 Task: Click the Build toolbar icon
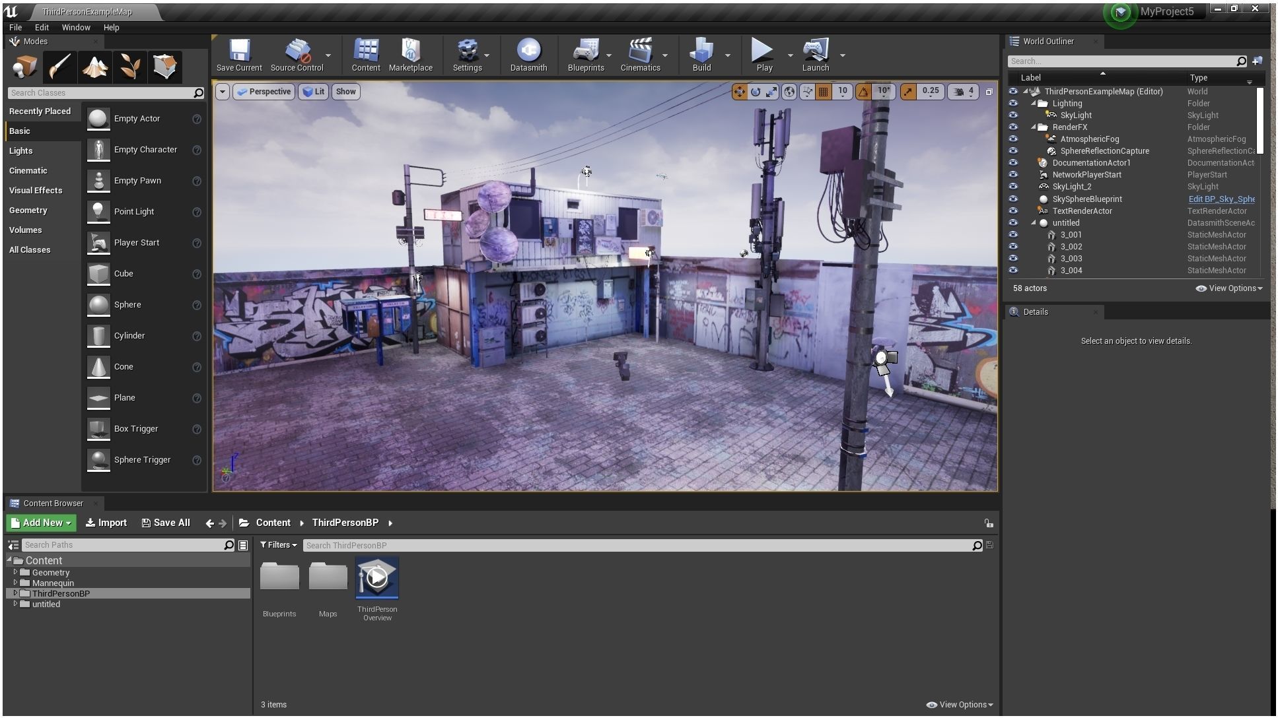click(701, 55)
